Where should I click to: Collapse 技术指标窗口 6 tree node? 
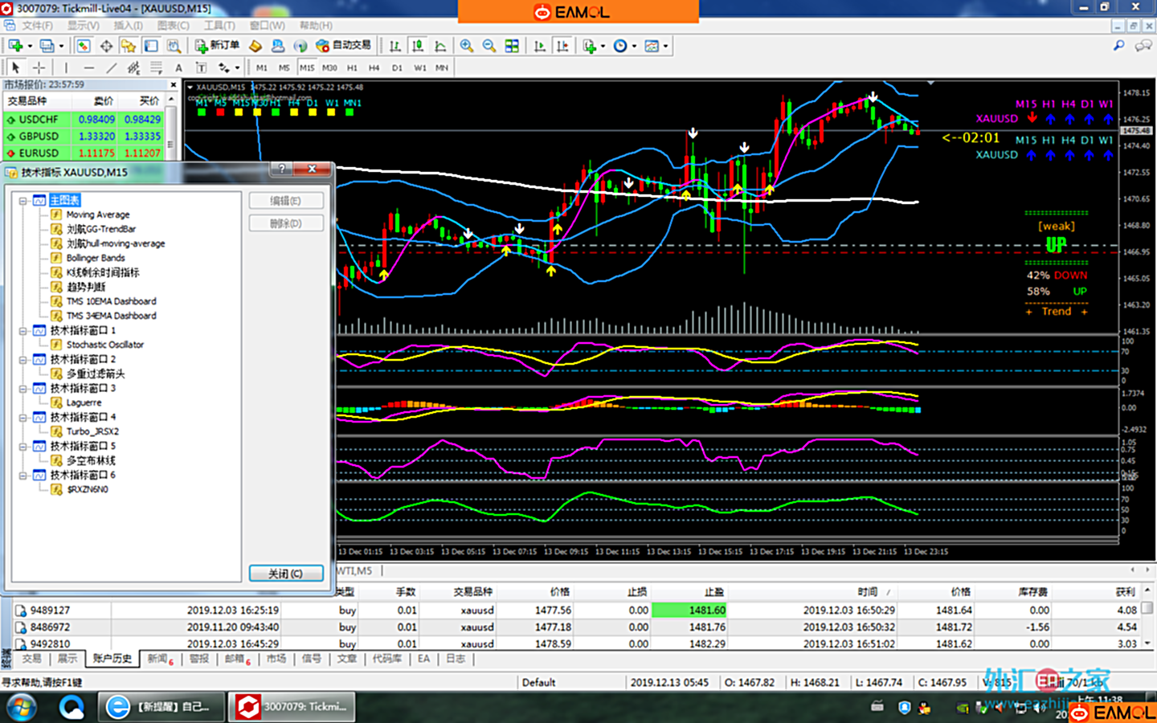click(x=22, y=475)
